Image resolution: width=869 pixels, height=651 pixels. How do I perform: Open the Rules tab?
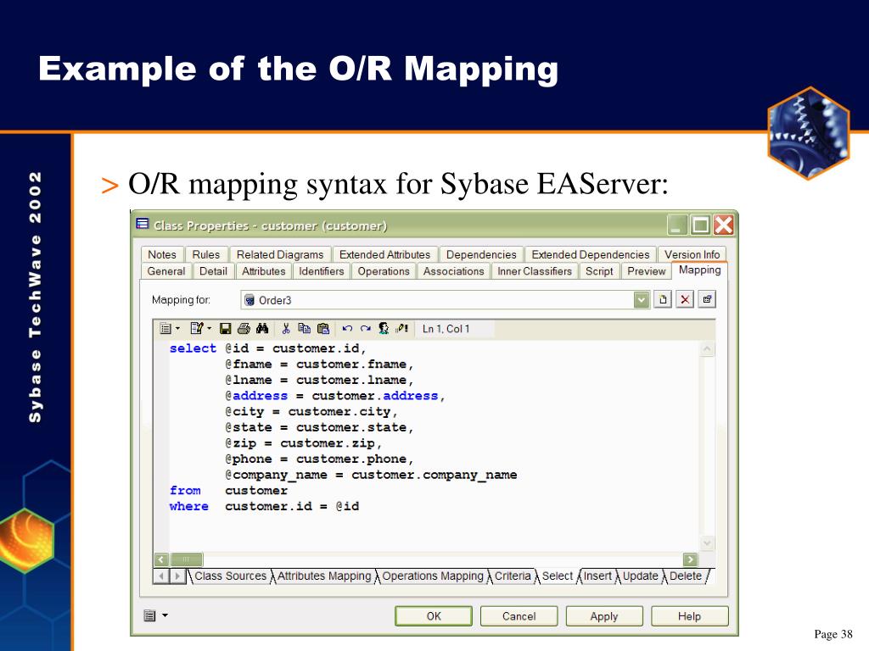point(206,254)
